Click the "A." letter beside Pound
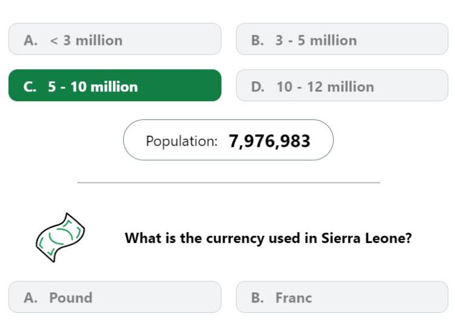Image resolution: width=455 pixels, height=325 pixels. [x=30, y=298]
